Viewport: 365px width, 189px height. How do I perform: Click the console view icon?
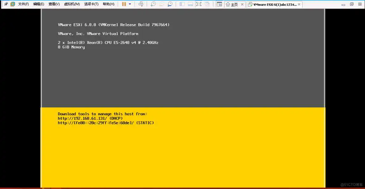click(x=219, y=4)
